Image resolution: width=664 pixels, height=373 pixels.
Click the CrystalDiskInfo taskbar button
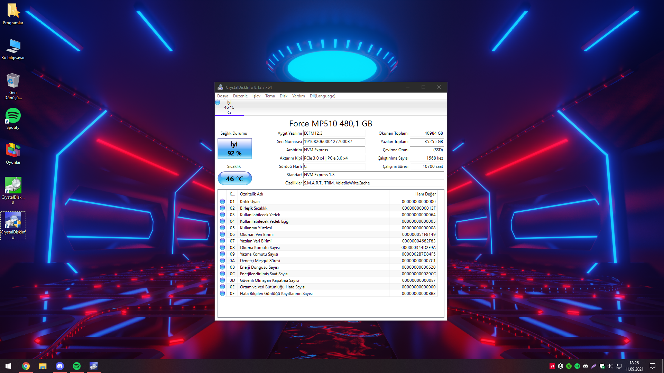[x=94, y=366]
